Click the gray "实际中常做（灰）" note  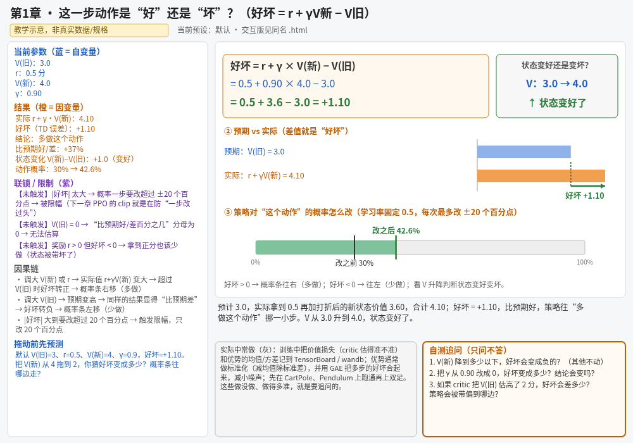[316, 389]
